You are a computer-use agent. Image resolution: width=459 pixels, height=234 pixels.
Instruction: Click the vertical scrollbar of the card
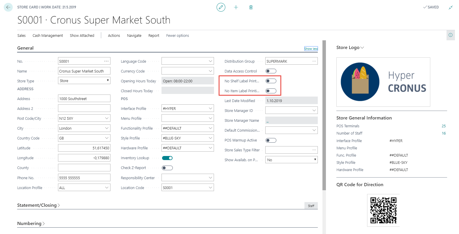pyautogui.click(x=324, y=116)
